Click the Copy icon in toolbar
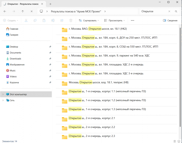The height and width of the screenshot is (143, 182). (35, 20)
